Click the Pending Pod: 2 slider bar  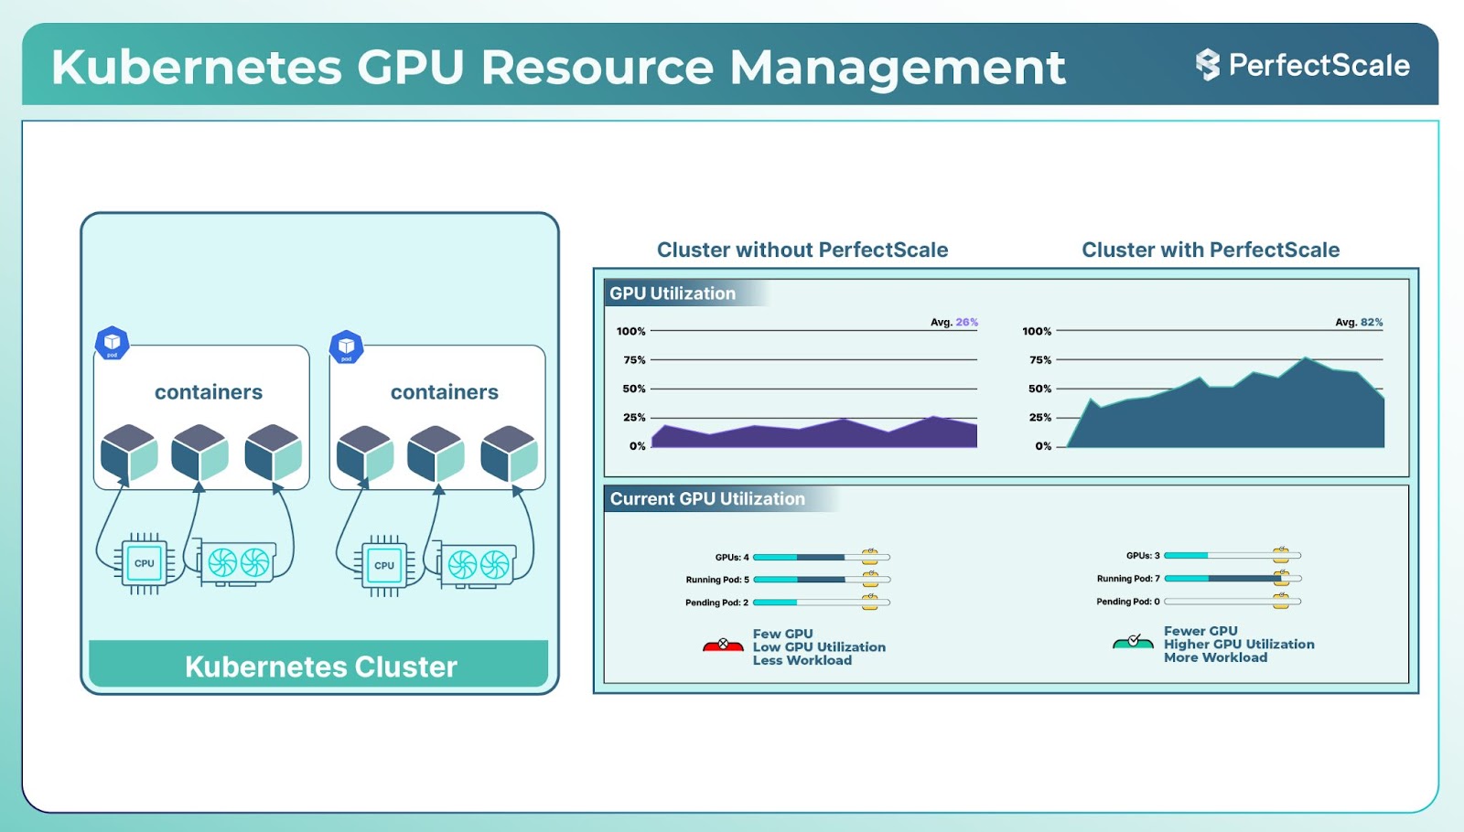pos(821,603)
